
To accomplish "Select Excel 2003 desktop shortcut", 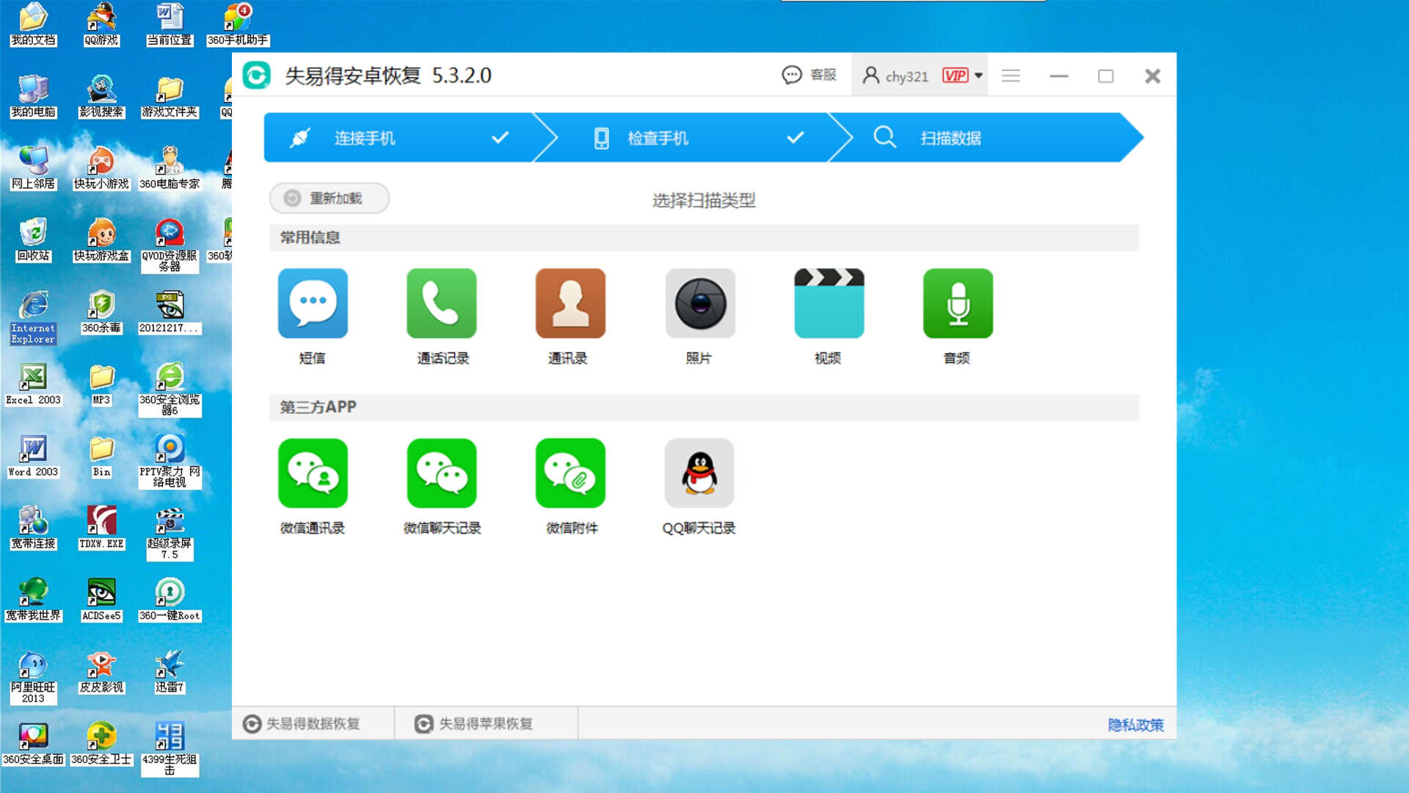I will click(33, 384).
